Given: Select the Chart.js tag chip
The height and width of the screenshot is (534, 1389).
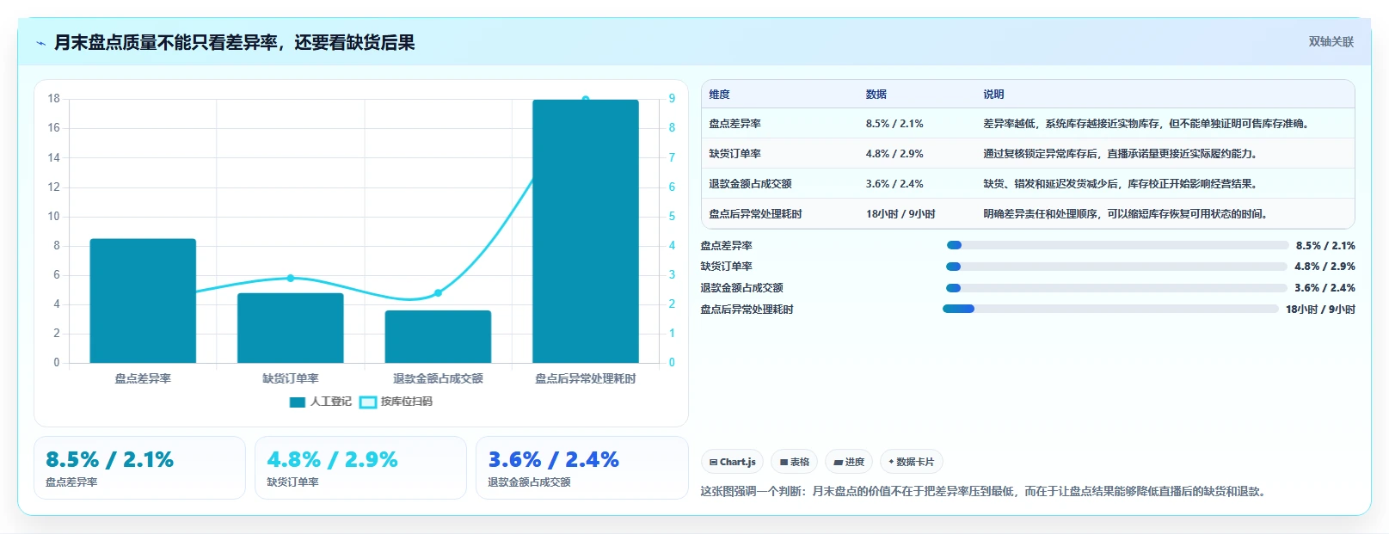Looking at the screenshot, I should pyautogui.click(x=733, y=462).
